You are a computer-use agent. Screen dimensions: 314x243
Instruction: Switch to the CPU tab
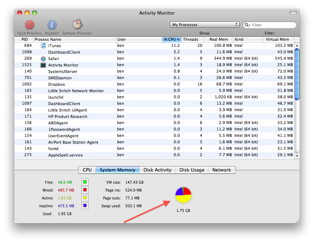coord(87,170)
